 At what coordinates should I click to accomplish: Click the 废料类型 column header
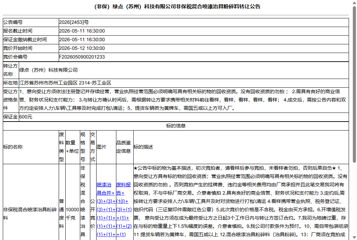(x=62, y=147)
